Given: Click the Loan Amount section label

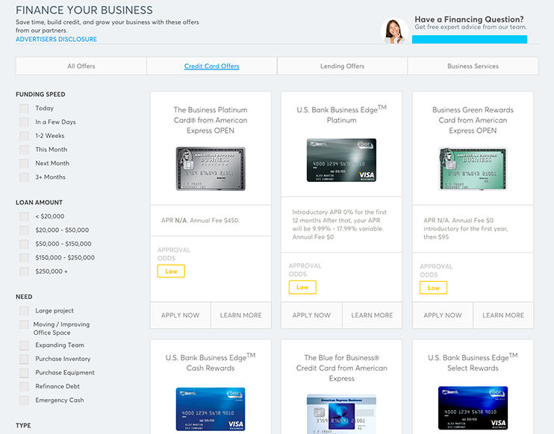Looking at the screenshot, I should pos(39,203).
